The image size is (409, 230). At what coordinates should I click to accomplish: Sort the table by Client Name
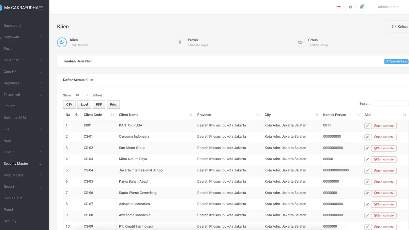(x=155, y=115)
